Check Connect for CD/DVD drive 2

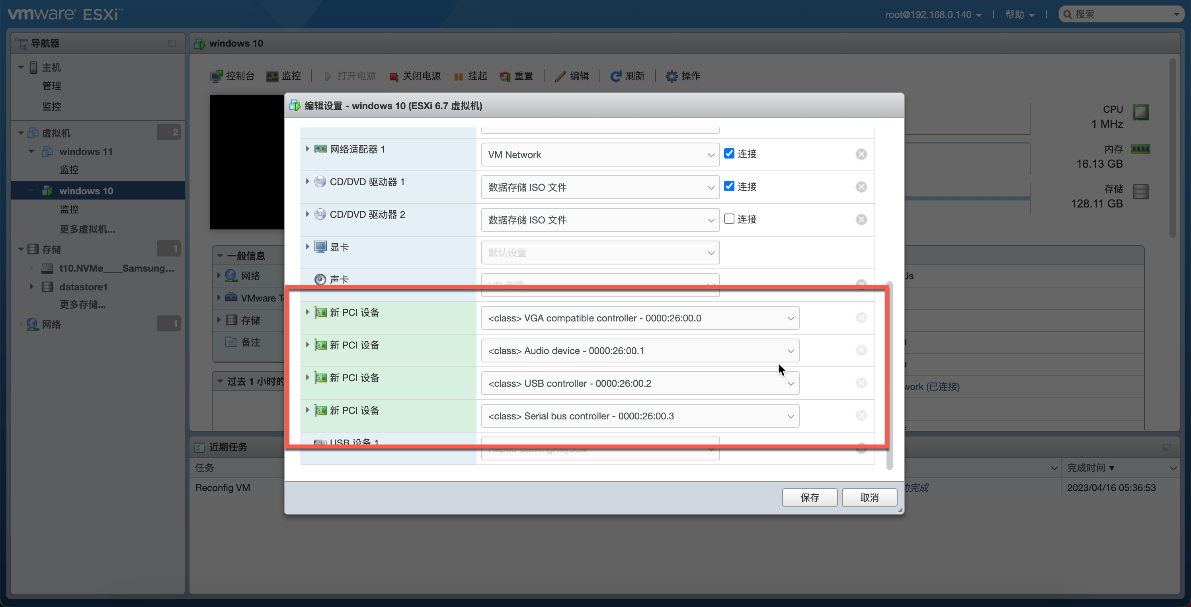tap(729, 219)
